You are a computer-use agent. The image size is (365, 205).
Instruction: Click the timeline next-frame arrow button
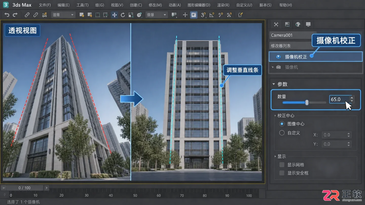[x=46, y=188]
